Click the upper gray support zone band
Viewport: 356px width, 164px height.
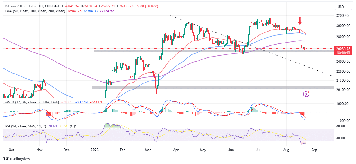tap(203, 51)
